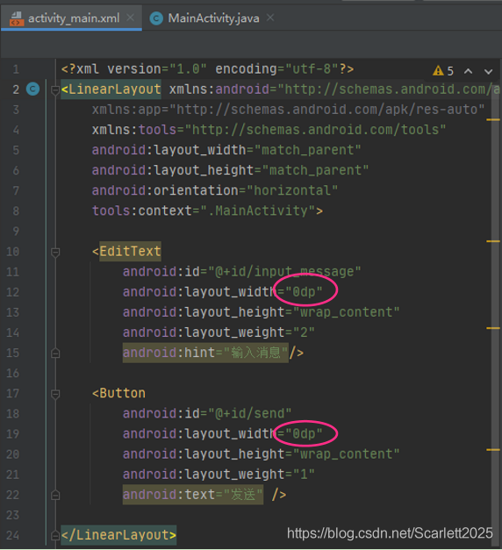Close the activity_main.xml tab
The width and height of the screenshot is (502, 550).
coord(130,18)
